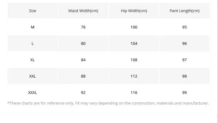The image size is (218, 123).
Task: Click pant length value 99
Action: coord(184,92)
